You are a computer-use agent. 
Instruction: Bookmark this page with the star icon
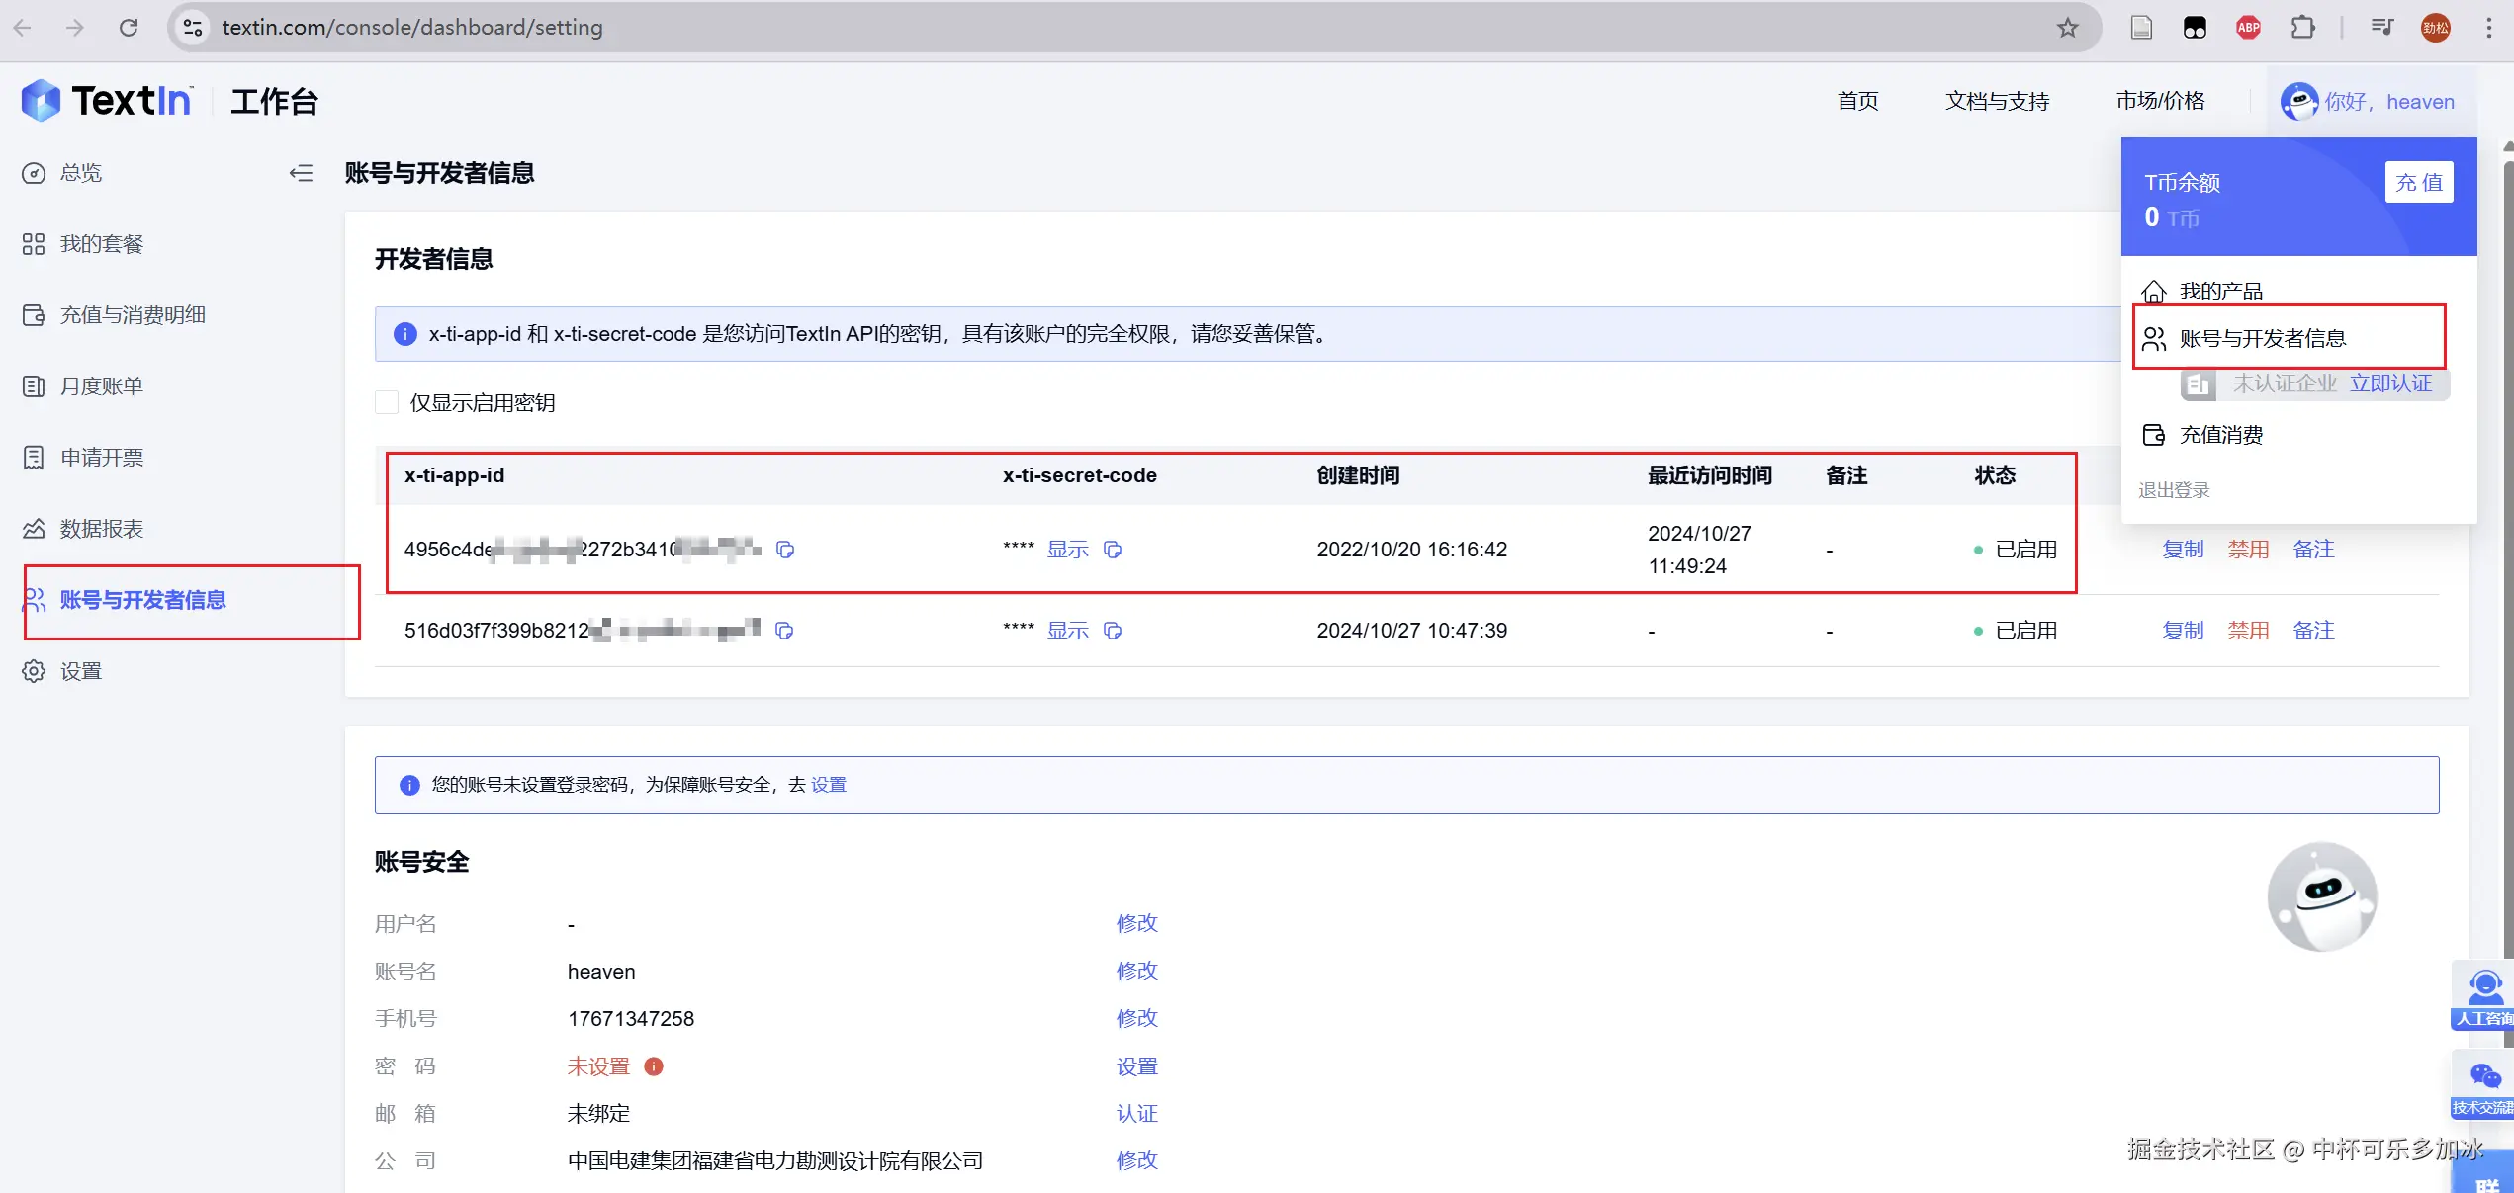(x=2067, y=28)
